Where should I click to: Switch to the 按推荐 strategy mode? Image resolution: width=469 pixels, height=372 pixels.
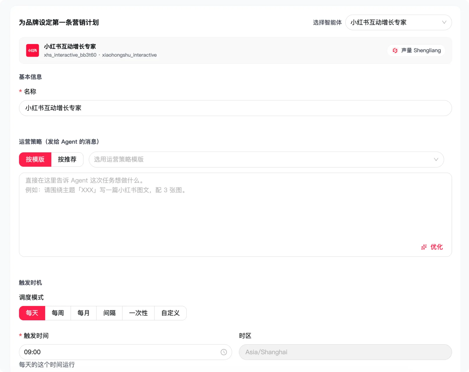tap(67, 159)
